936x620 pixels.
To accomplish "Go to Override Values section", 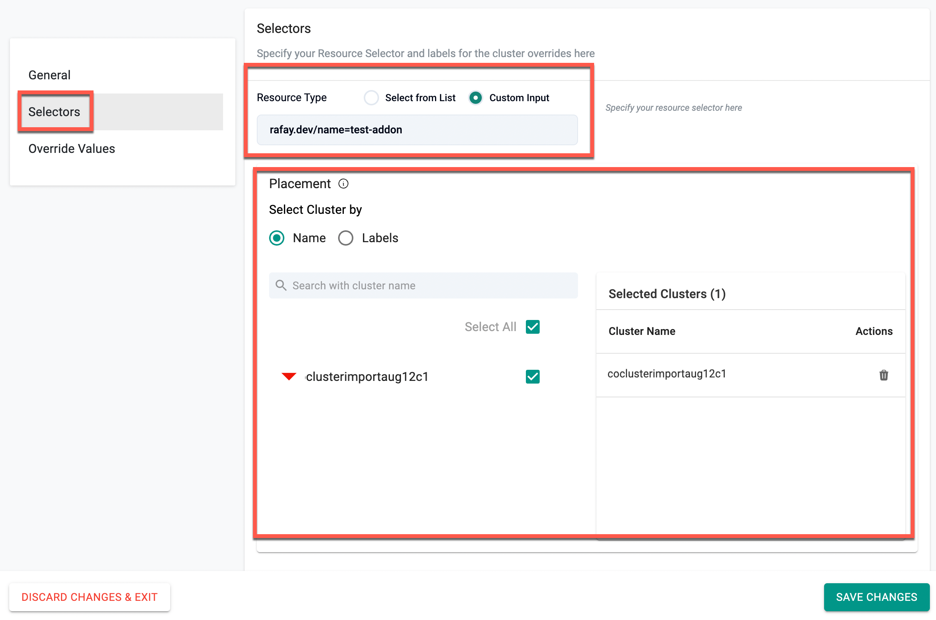I will pos(72,149).
